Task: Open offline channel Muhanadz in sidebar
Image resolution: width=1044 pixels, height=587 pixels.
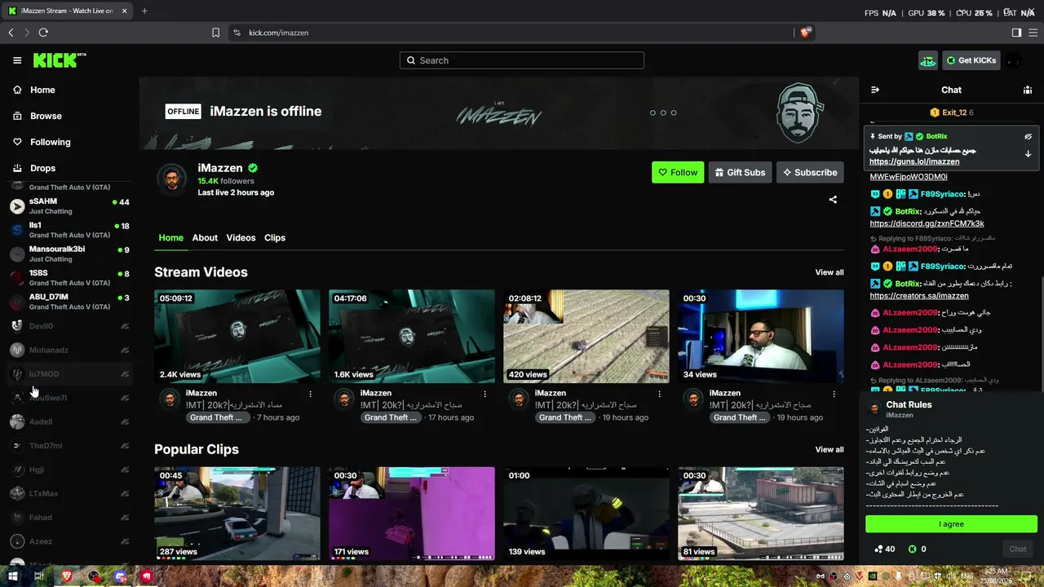Action: (x=69, y=350)
